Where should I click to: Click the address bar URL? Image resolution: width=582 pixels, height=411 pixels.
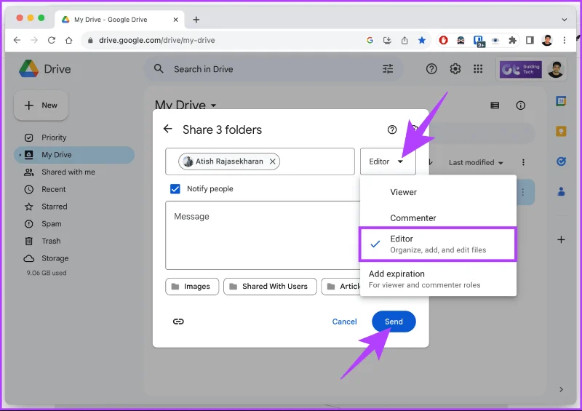point(156,40)
